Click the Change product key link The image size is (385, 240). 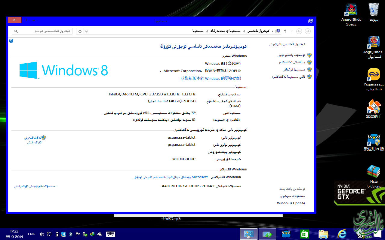tap(35, 186)
